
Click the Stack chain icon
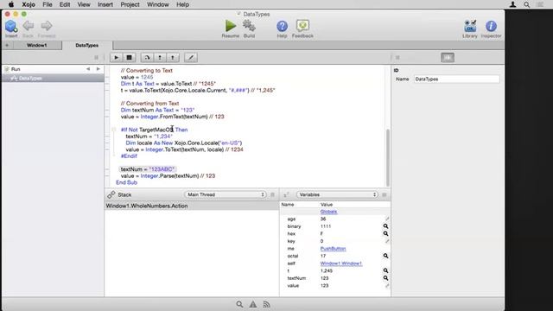(x=111, y=194)
